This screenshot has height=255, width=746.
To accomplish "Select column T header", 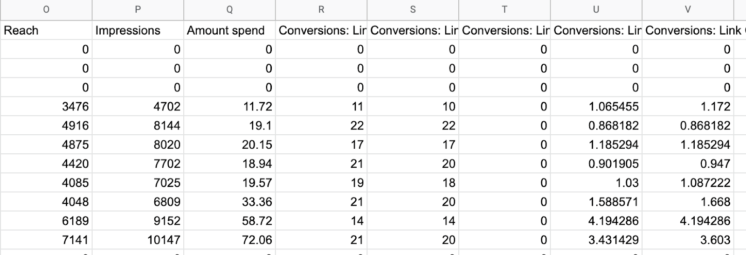I will coord(504,10).
